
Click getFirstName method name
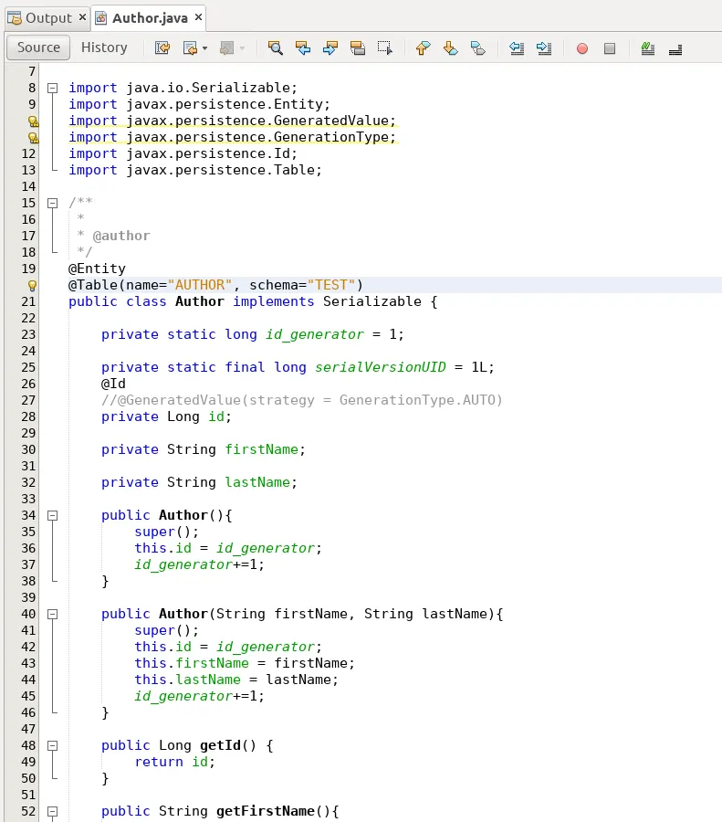(x=266, y=812)
